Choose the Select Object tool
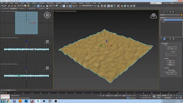The width and height of the screenshot is (183, 103). pyautogui.click(x=25, y=6)
